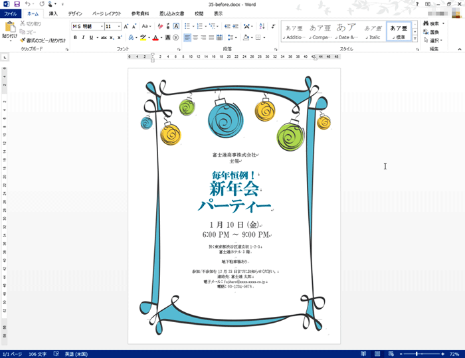Open the font name combo box dropdown
465x358 pixels.
point(102,27)
